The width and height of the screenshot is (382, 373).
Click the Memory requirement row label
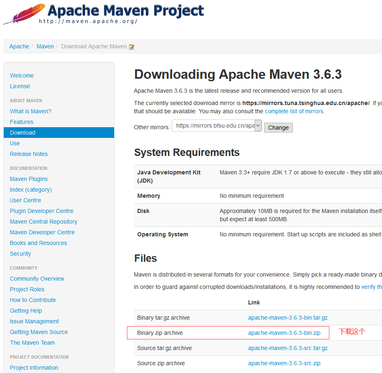point(149,196)
